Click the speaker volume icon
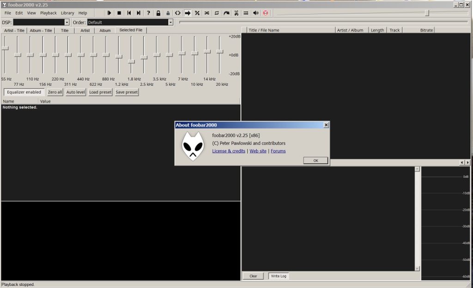The width and height of the screenshot is (473, 288). coord(255,13)
